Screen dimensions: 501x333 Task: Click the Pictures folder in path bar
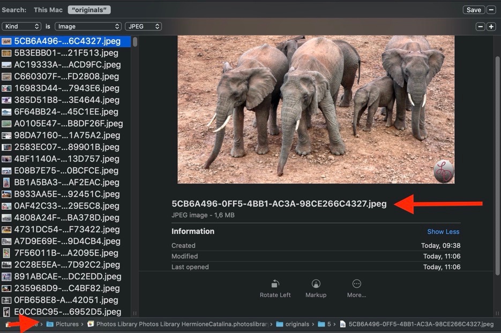pyautogui.click(x=63, y=324)
